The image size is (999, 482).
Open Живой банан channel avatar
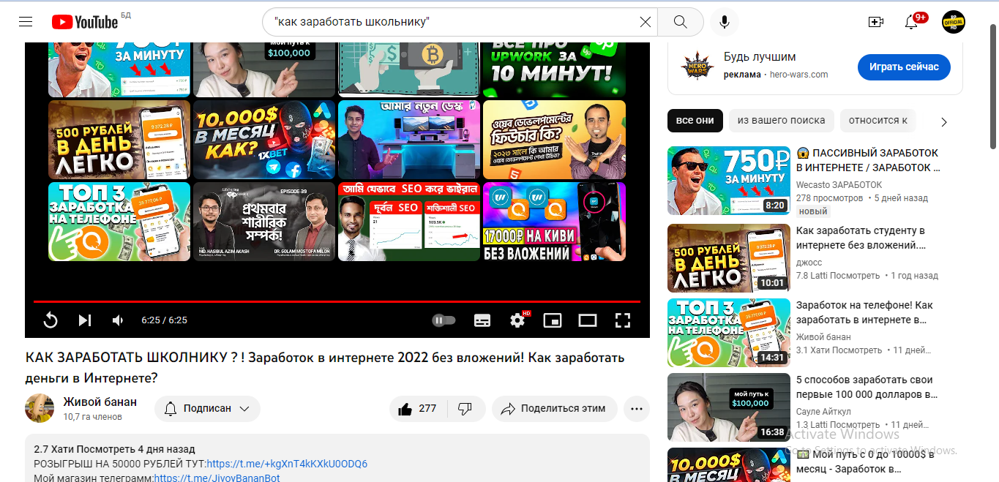[x=40, y=408]
